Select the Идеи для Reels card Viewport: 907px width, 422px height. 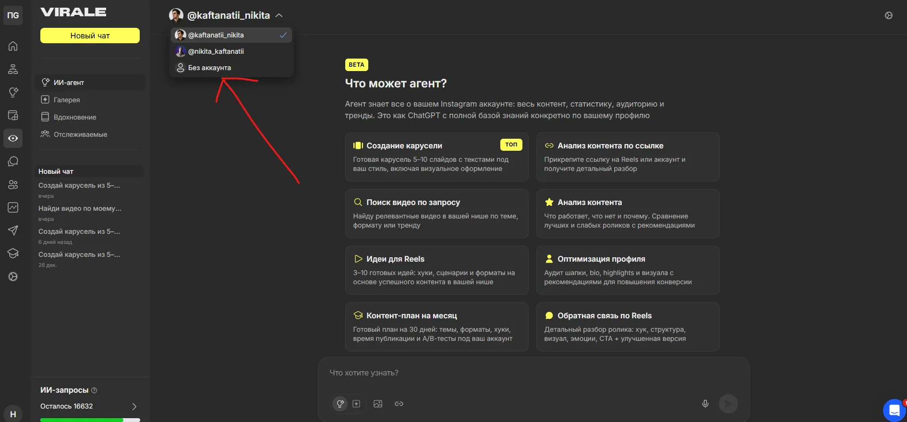pyautogui.click(x=436, y=270)
